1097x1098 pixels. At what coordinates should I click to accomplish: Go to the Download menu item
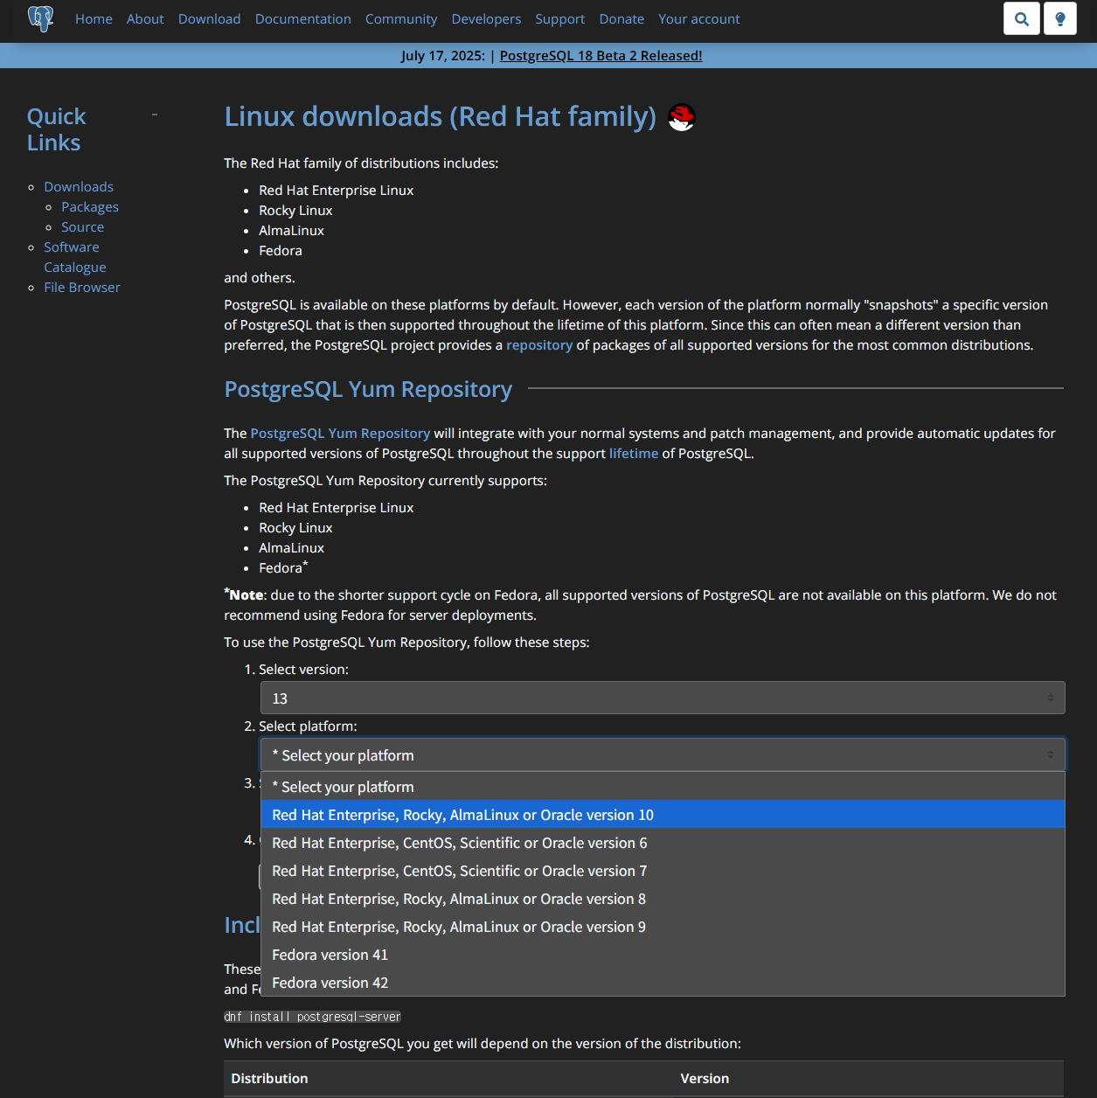tap(209, 18)
